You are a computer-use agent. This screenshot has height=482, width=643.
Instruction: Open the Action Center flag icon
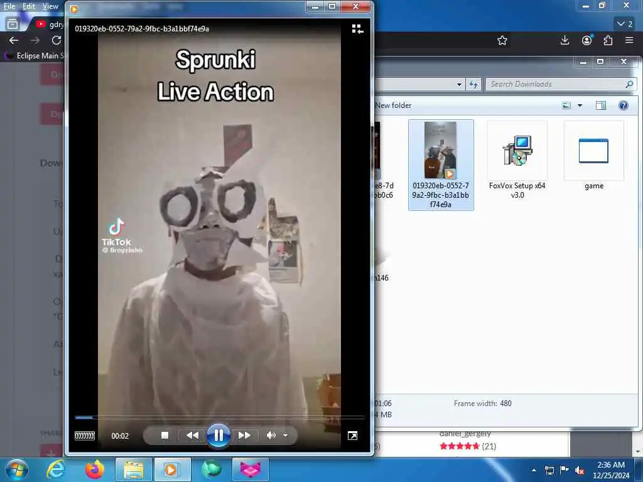pos(565,470)
